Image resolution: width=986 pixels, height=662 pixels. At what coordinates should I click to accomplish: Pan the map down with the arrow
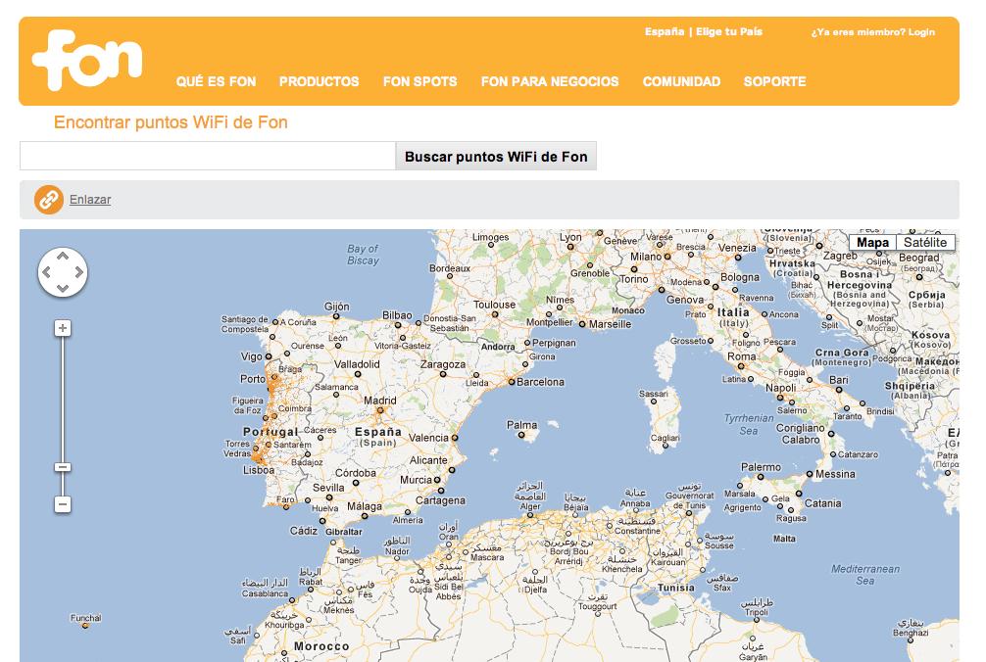(63, 288)
